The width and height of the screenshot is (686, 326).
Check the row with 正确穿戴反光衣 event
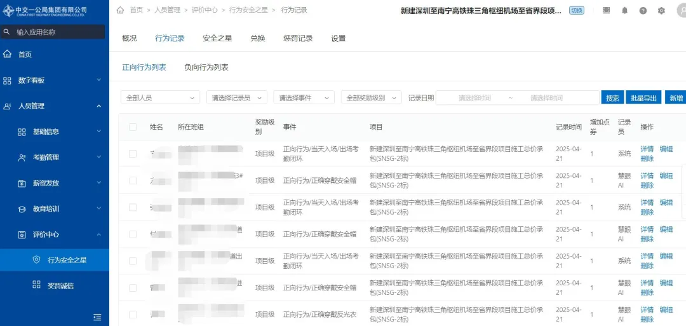coord(133,314)
